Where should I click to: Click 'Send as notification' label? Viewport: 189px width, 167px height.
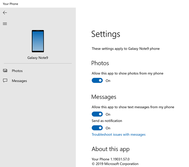pyautogui.click(x=107, y=121)
